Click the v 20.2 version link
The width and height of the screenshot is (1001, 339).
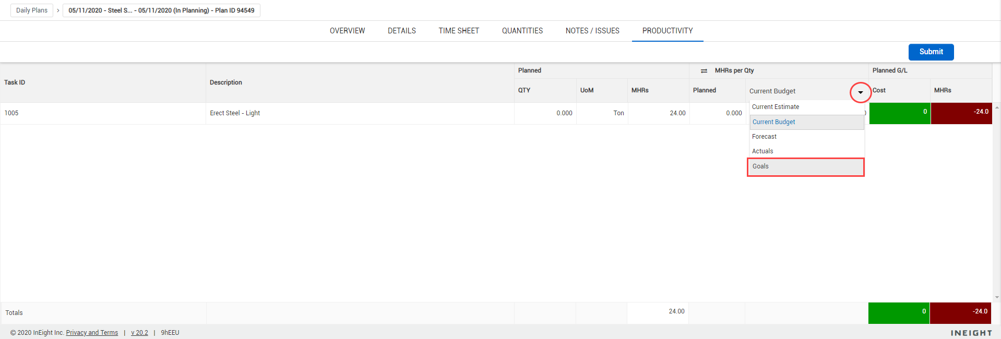tap(139, 333)
